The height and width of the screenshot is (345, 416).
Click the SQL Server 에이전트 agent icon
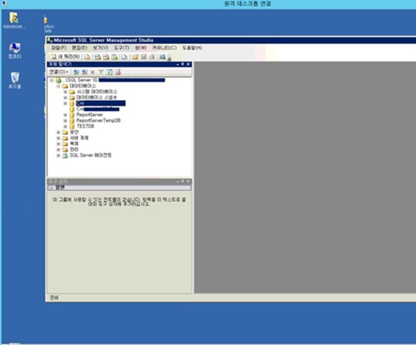(65, 155)
